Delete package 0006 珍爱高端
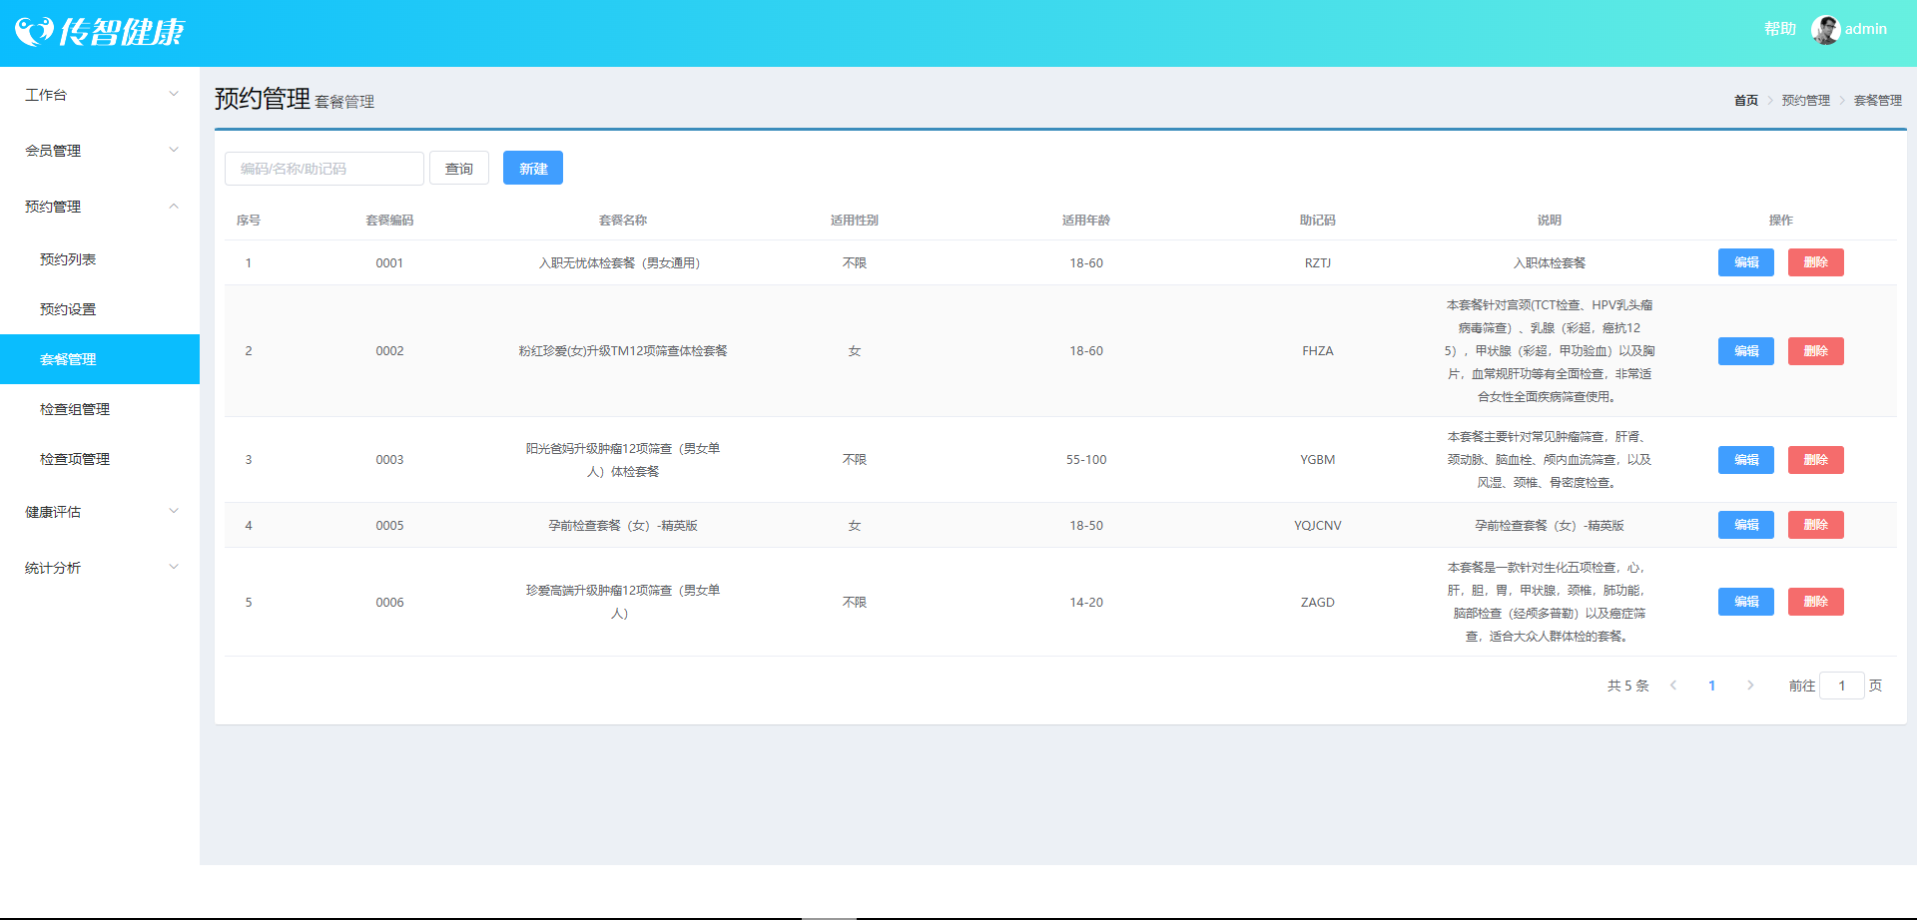This screenshot has width=1917, height=920. point(1816,602)
